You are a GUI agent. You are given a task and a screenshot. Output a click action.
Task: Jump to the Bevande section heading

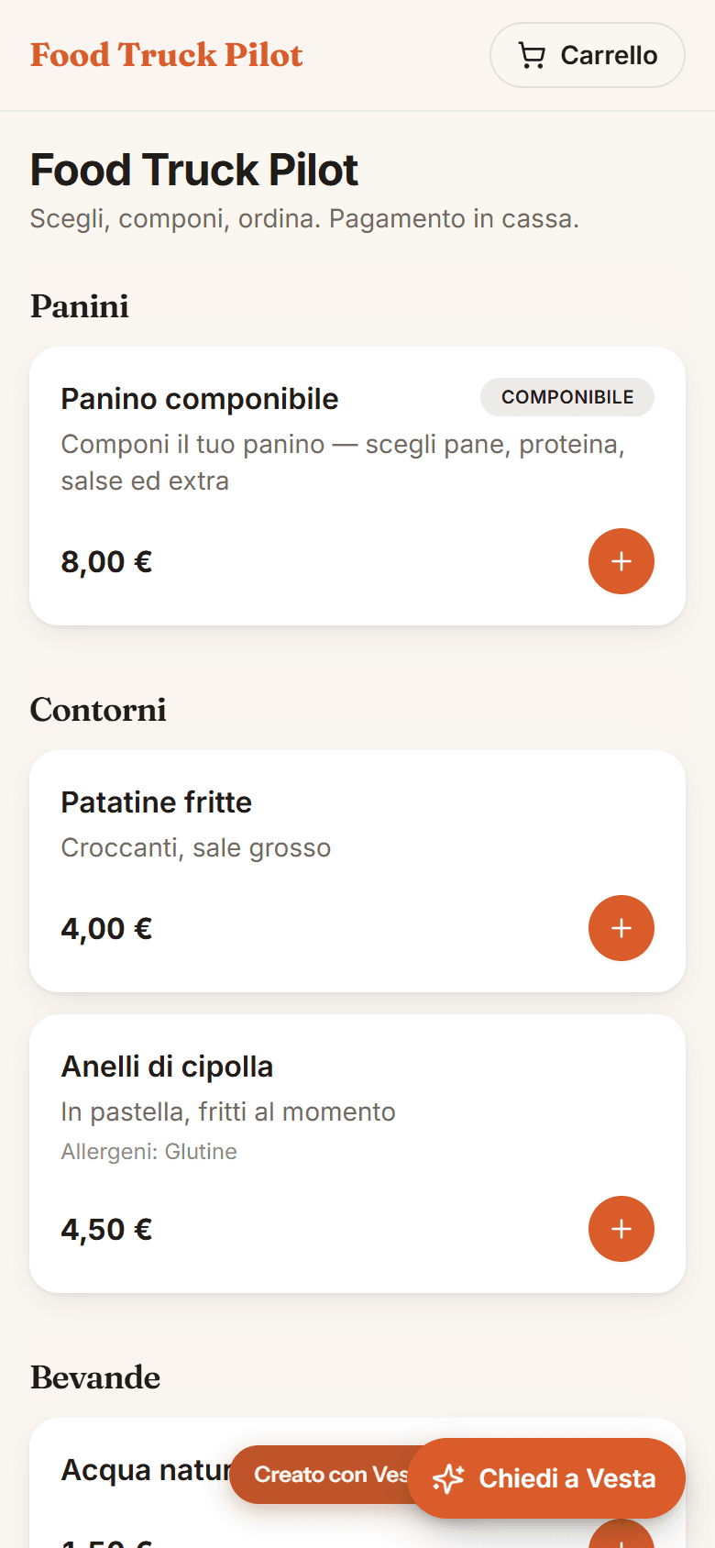[95, 1377]
